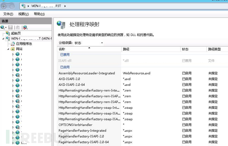
Task: Select PageHandlerFactory-ISAPI-2.0-64 handler row
Action: click(143, 142)
